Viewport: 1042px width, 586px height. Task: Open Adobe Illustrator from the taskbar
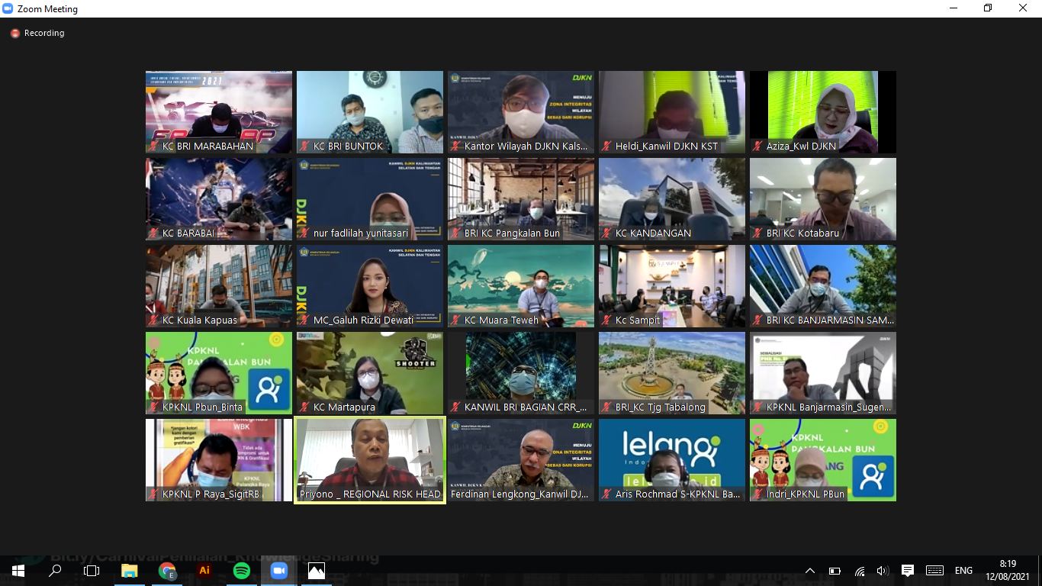point(204,571)
